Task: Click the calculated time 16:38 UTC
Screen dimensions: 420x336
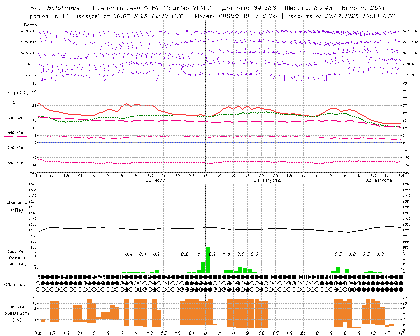Action: pyautogui.click(x=378, y=16)
